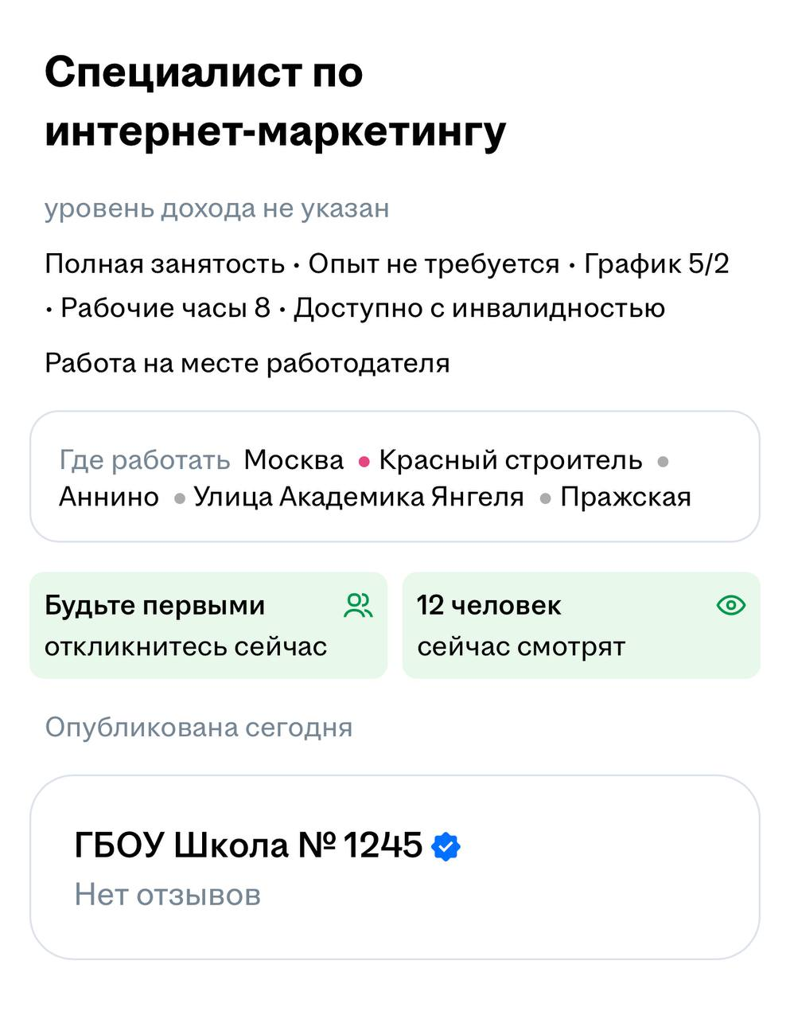Open the Нет отзывов reviews link

pos(168,895)
